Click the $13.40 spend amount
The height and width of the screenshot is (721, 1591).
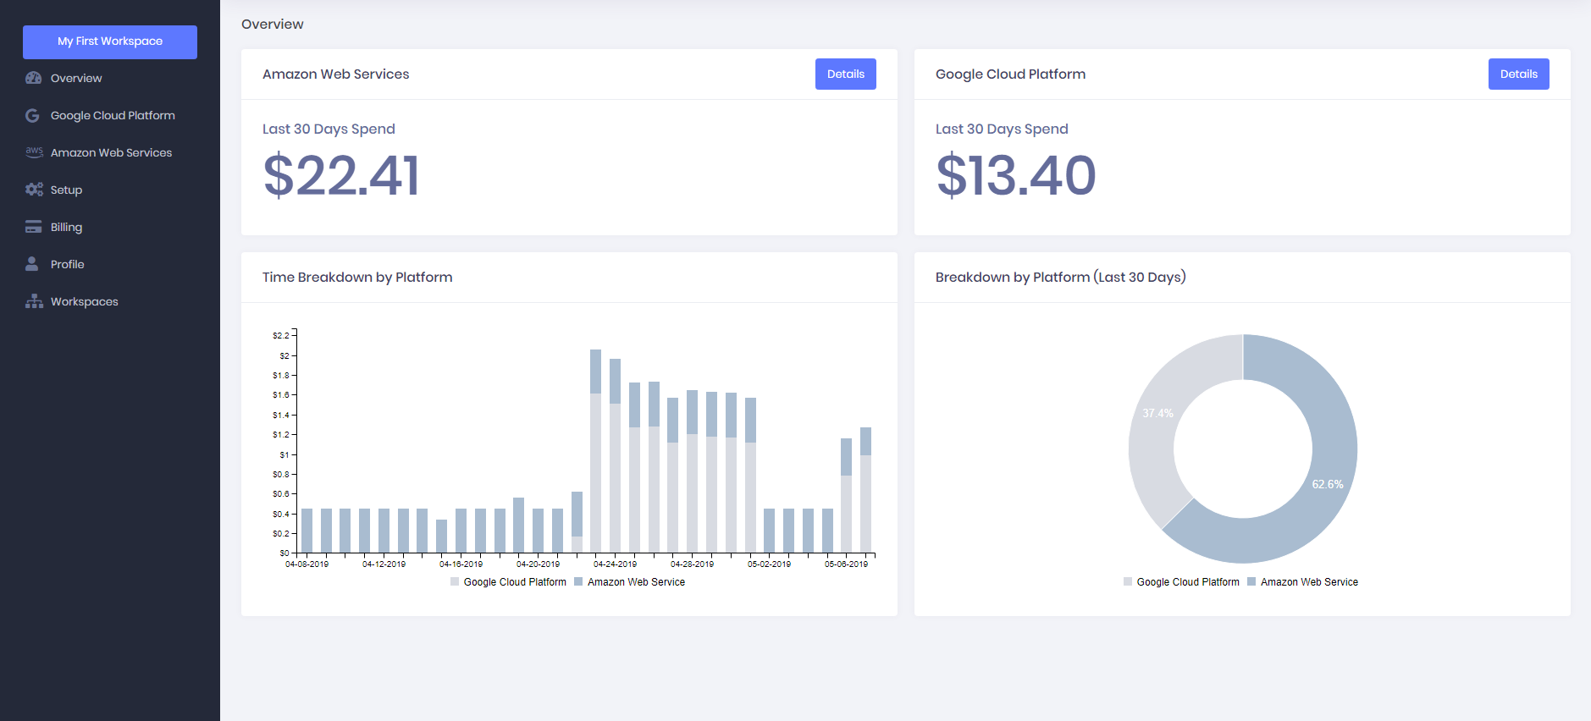tap(1016, 175)
